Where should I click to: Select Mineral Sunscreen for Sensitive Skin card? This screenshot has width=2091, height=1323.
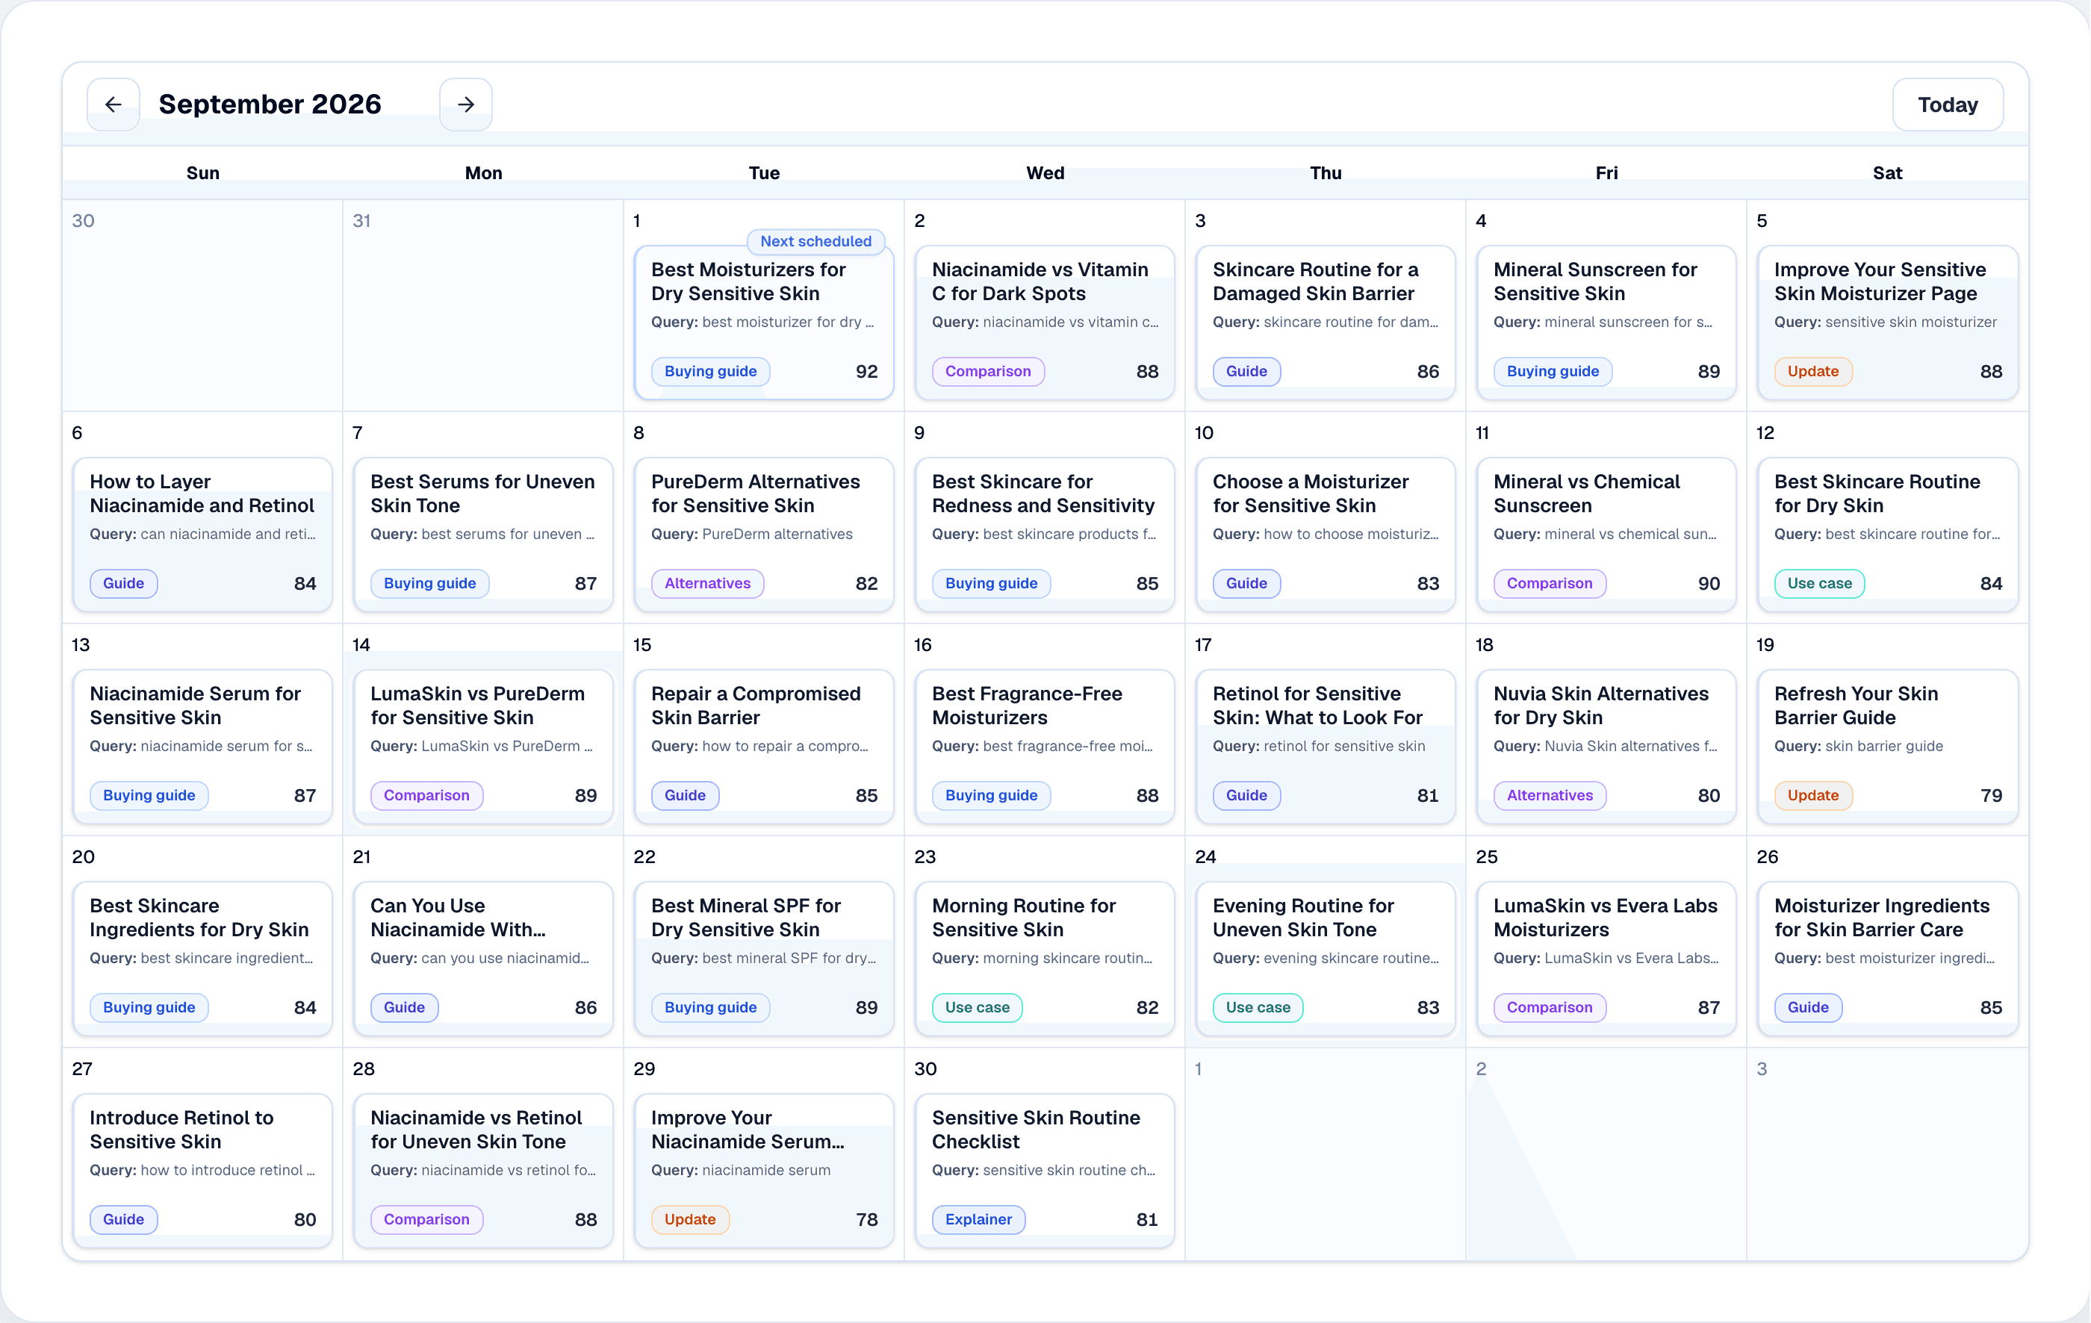tap(1606, 323)
